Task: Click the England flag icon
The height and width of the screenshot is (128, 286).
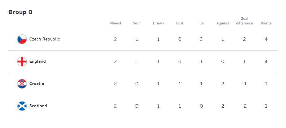Action: point(22,62)
